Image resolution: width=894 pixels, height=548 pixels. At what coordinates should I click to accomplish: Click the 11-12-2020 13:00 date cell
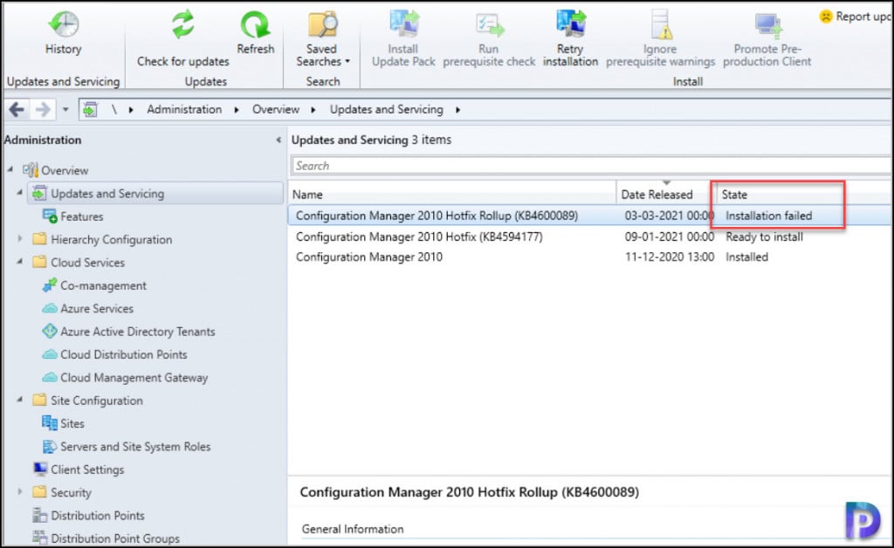(x=670, y=257)
